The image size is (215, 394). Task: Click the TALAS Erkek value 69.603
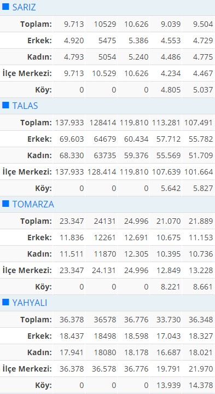point(72,139)
